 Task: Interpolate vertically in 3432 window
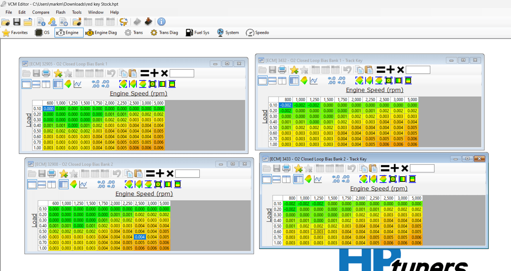[x=379, y=81]
